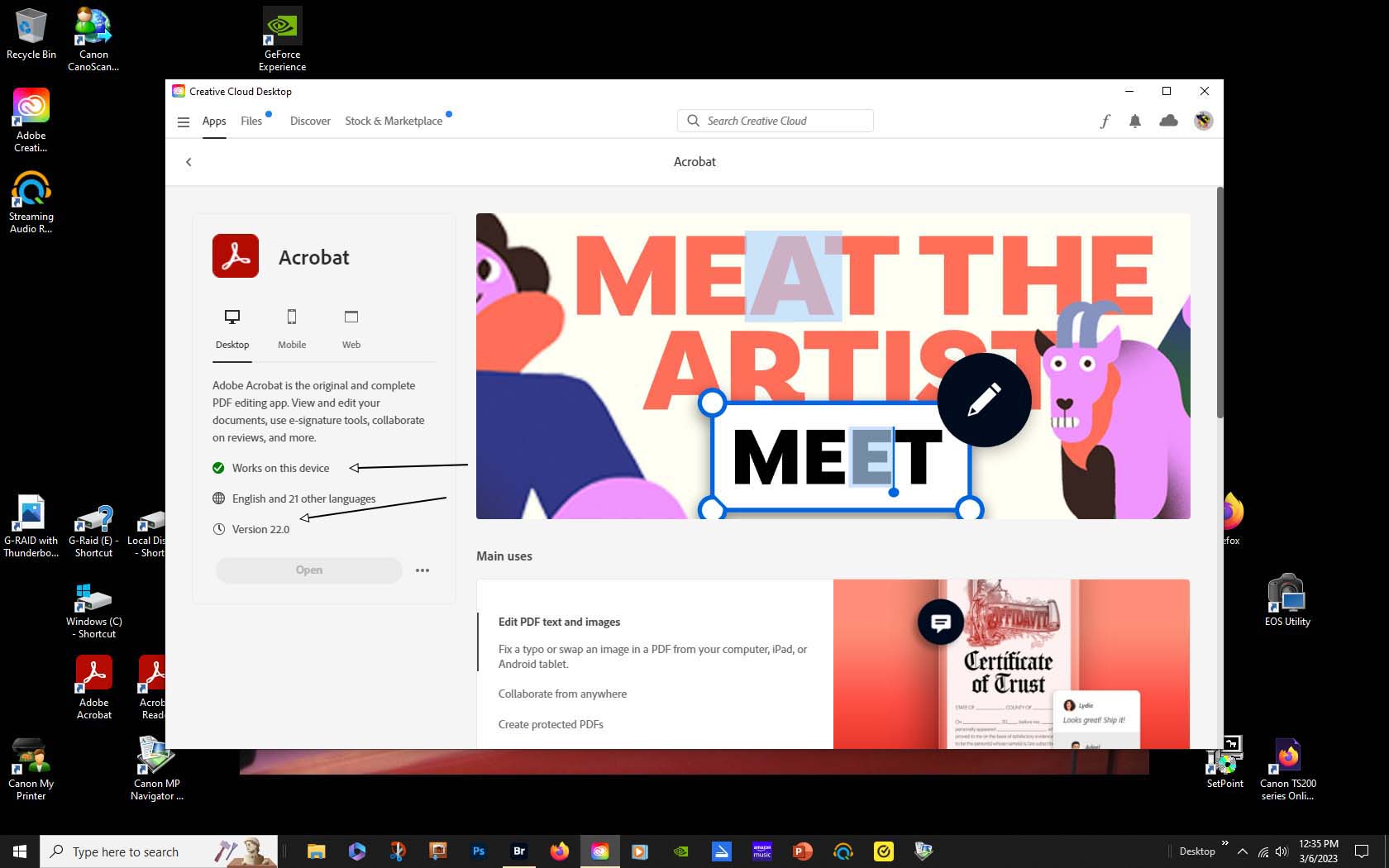Click the Version 22.0 text
This screenshot has width=1389, height=868.
[260, 529]
